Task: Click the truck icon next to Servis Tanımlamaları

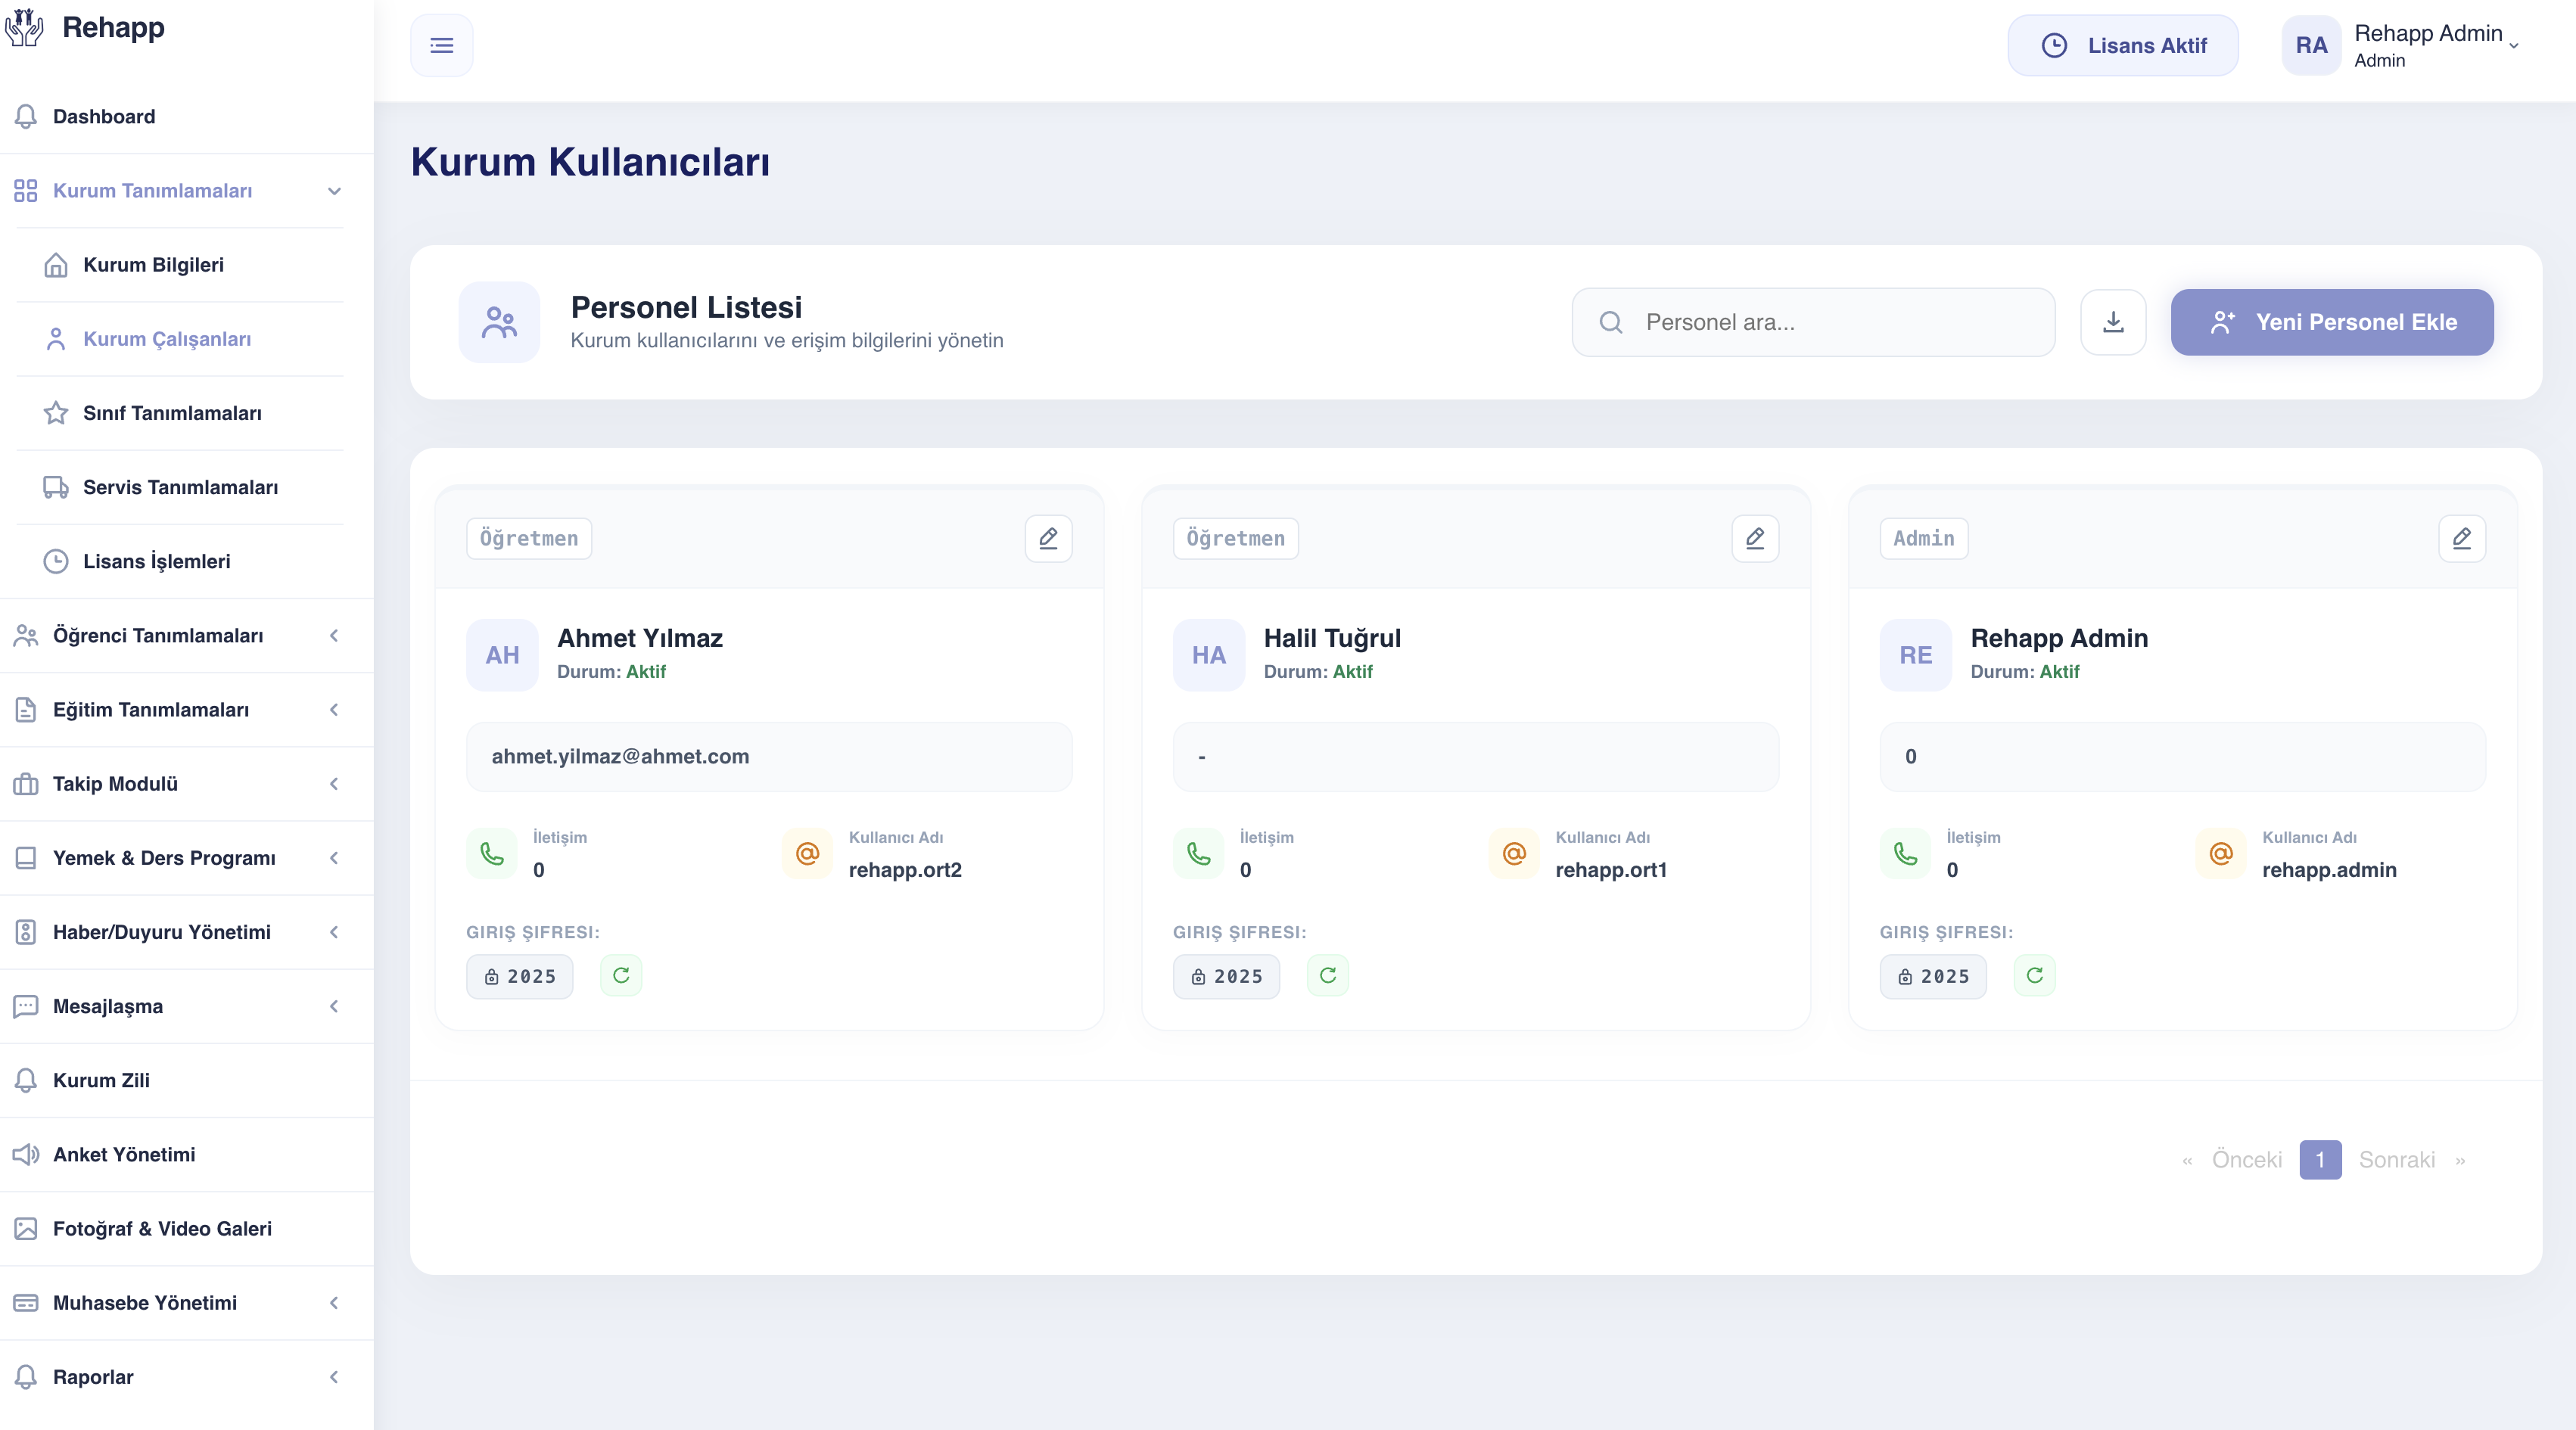Action: [x=56, y=487]
